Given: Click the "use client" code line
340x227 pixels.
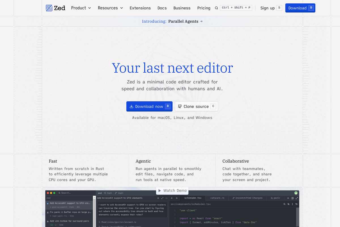Looking at the screenshot, I should click(188, 210).
